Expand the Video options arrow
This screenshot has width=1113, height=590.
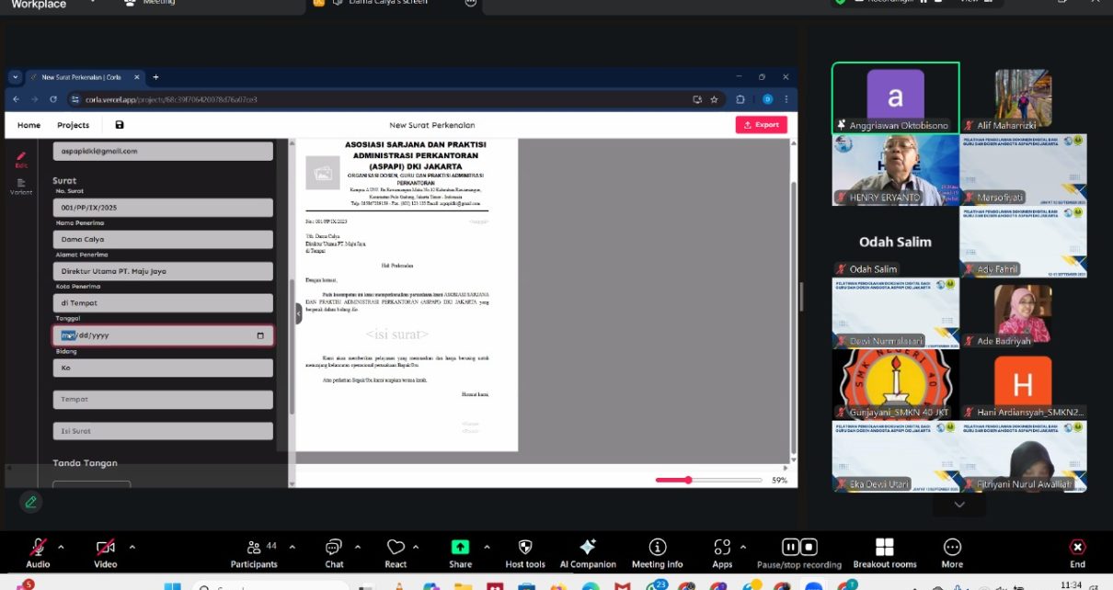132,547
